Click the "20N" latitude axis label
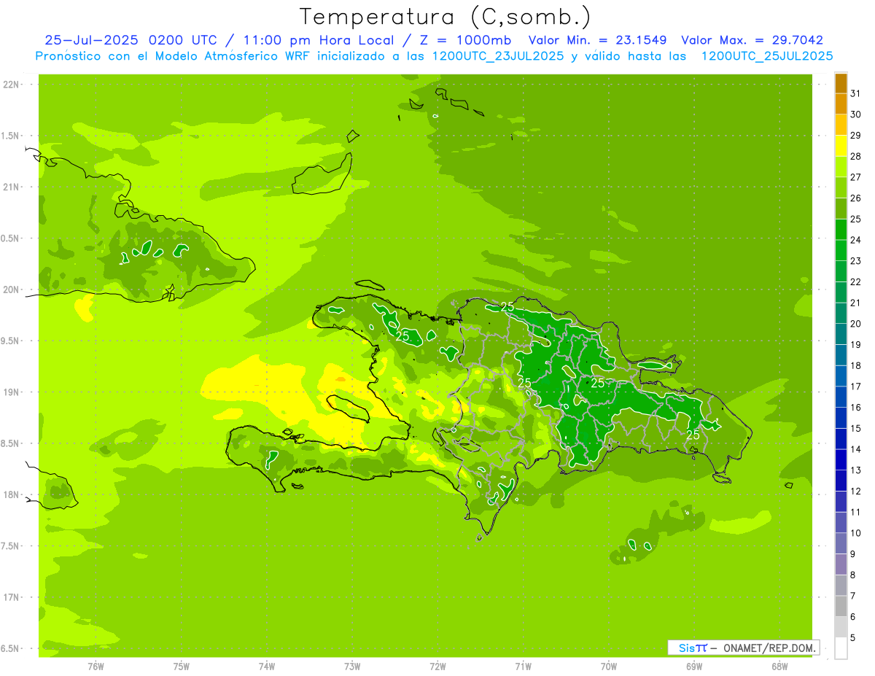This screenshot has width=875, height=676. (10, 290)
